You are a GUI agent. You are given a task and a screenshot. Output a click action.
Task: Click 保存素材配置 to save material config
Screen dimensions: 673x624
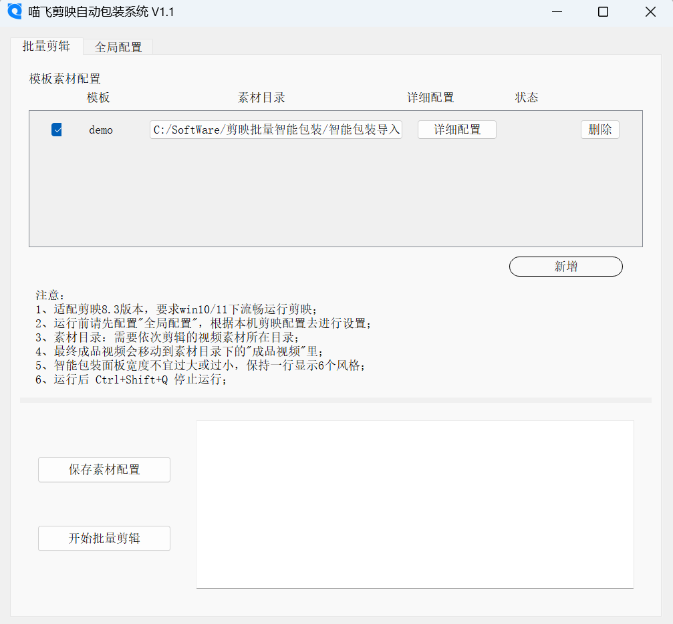point(104,469)
